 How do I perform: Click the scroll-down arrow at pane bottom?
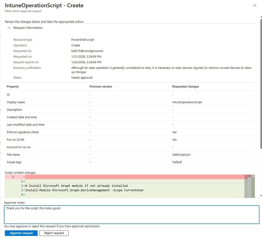tap(261, 196)
